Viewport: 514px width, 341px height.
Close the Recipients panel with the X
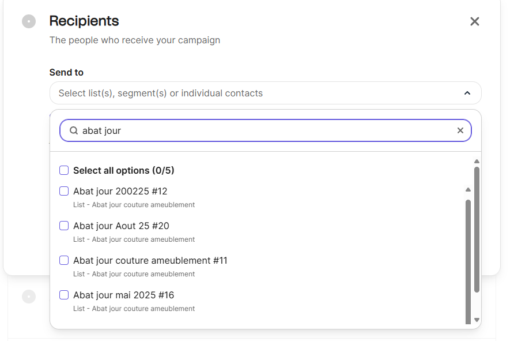coord(474,21)
